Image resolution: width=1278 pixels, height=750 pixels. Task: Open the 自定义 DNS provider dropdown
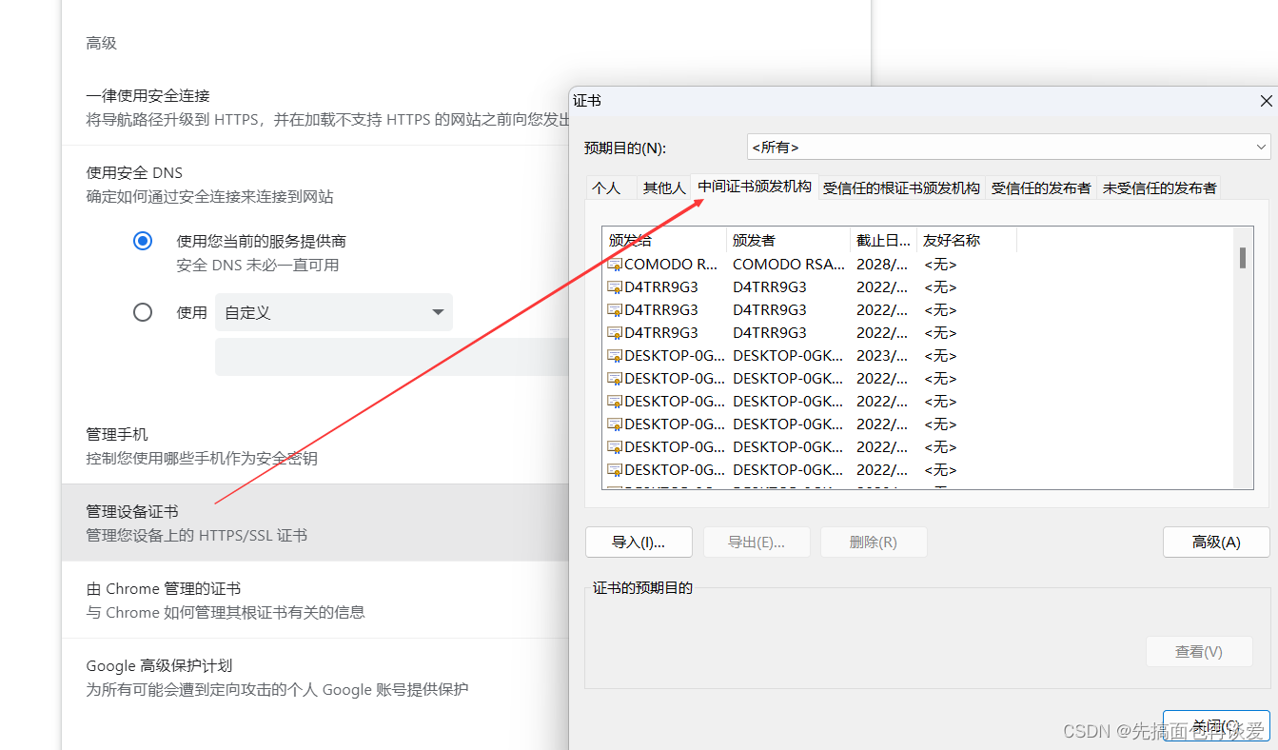[334, 312]
